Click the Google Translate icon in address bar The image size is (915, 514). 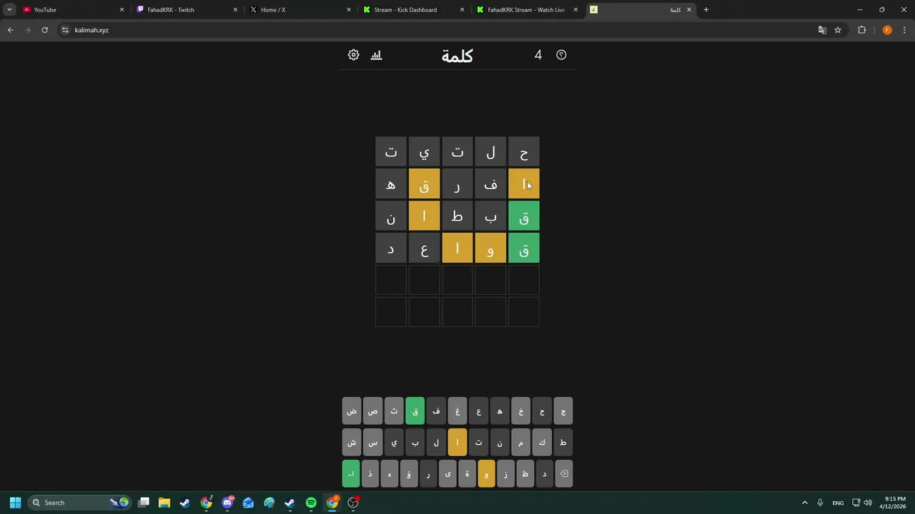(822, 30)
